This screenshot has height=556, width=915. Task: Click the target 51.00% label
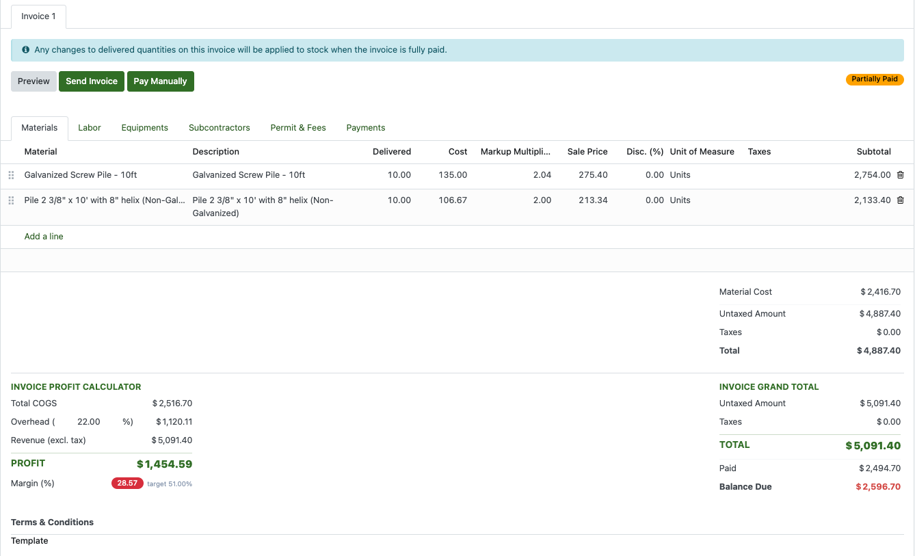[x=170, y=484]
